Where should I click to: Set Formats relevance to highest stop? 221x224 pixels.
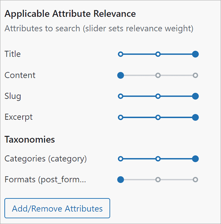pos(195,180)
